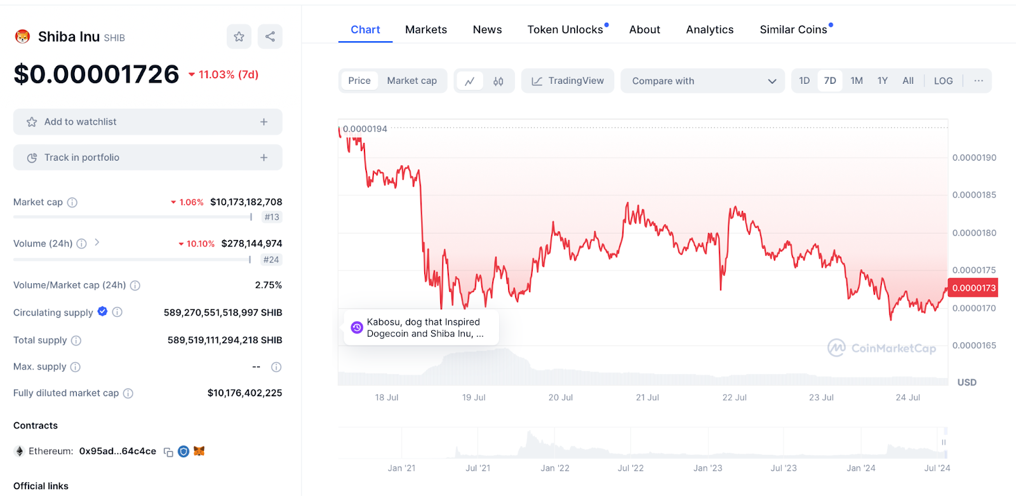1016x496 pixels.
Task: Toggle LOG scale
Action: (x=943, y=81)
